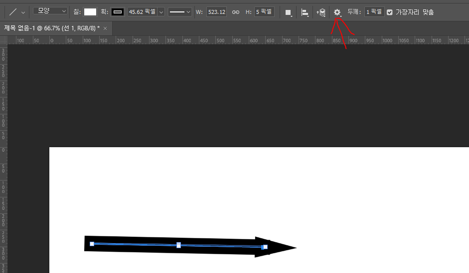
Task: Click the black stroke (획) color swatch
Action: 118,12
